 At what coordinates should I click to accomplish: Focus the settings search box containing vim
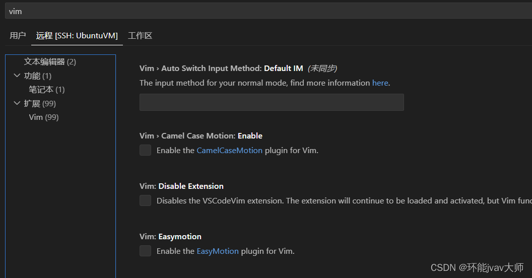269,11
